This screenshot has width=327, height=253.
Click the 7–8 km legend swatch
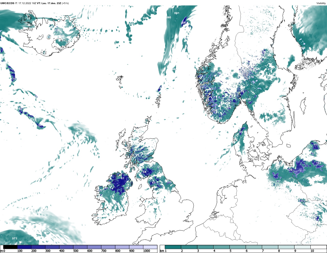click(270, 247)
